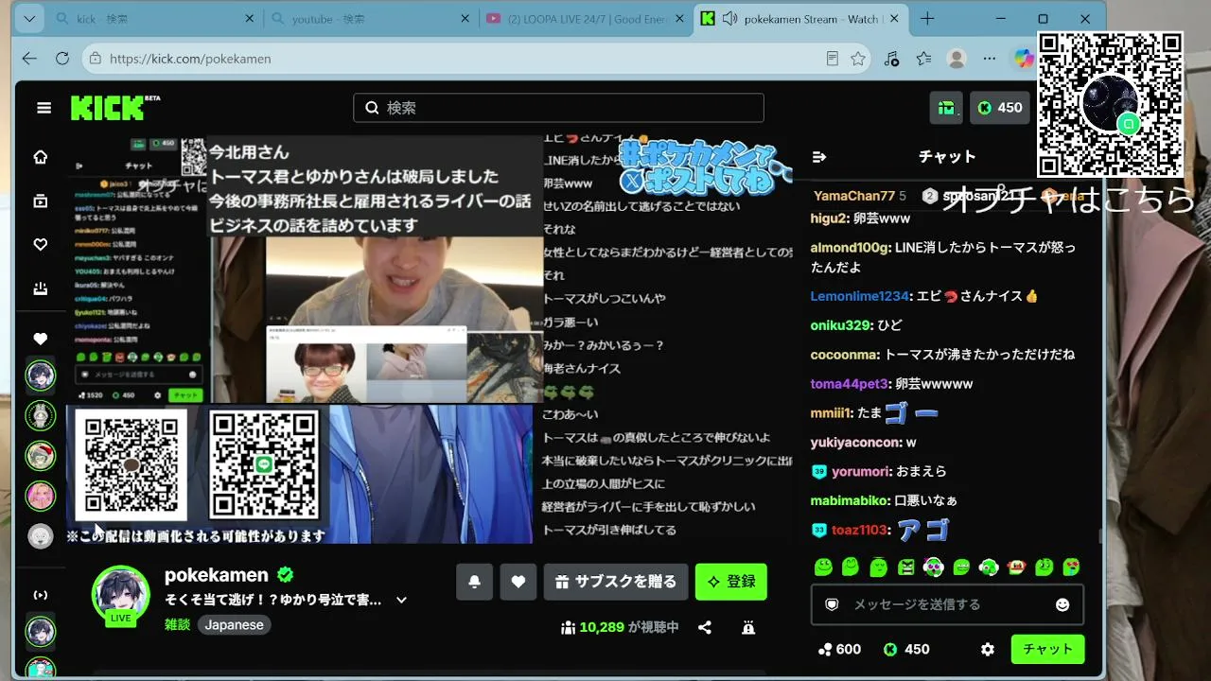This screenshot has width=1211, height=681.
Task: Click username mabimabiko in chat
Action: tap(850, 500)
